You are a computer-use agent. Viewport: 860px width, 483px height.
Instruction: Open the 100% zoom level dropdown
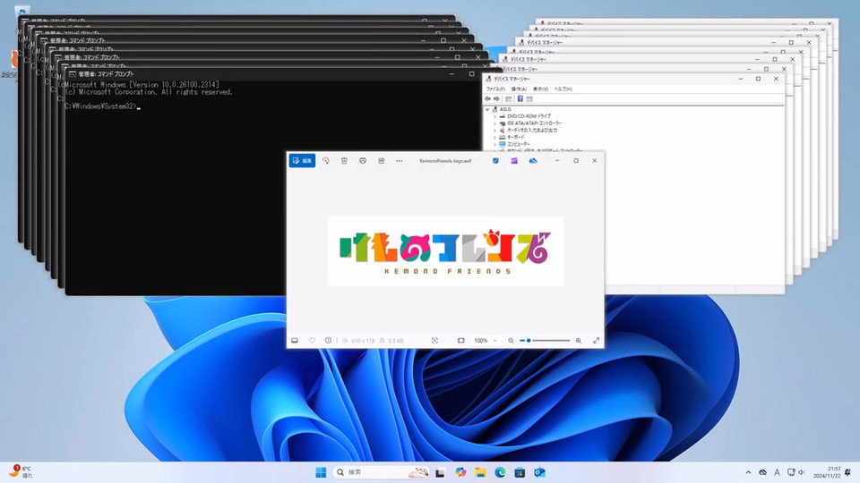coord(485,341)
